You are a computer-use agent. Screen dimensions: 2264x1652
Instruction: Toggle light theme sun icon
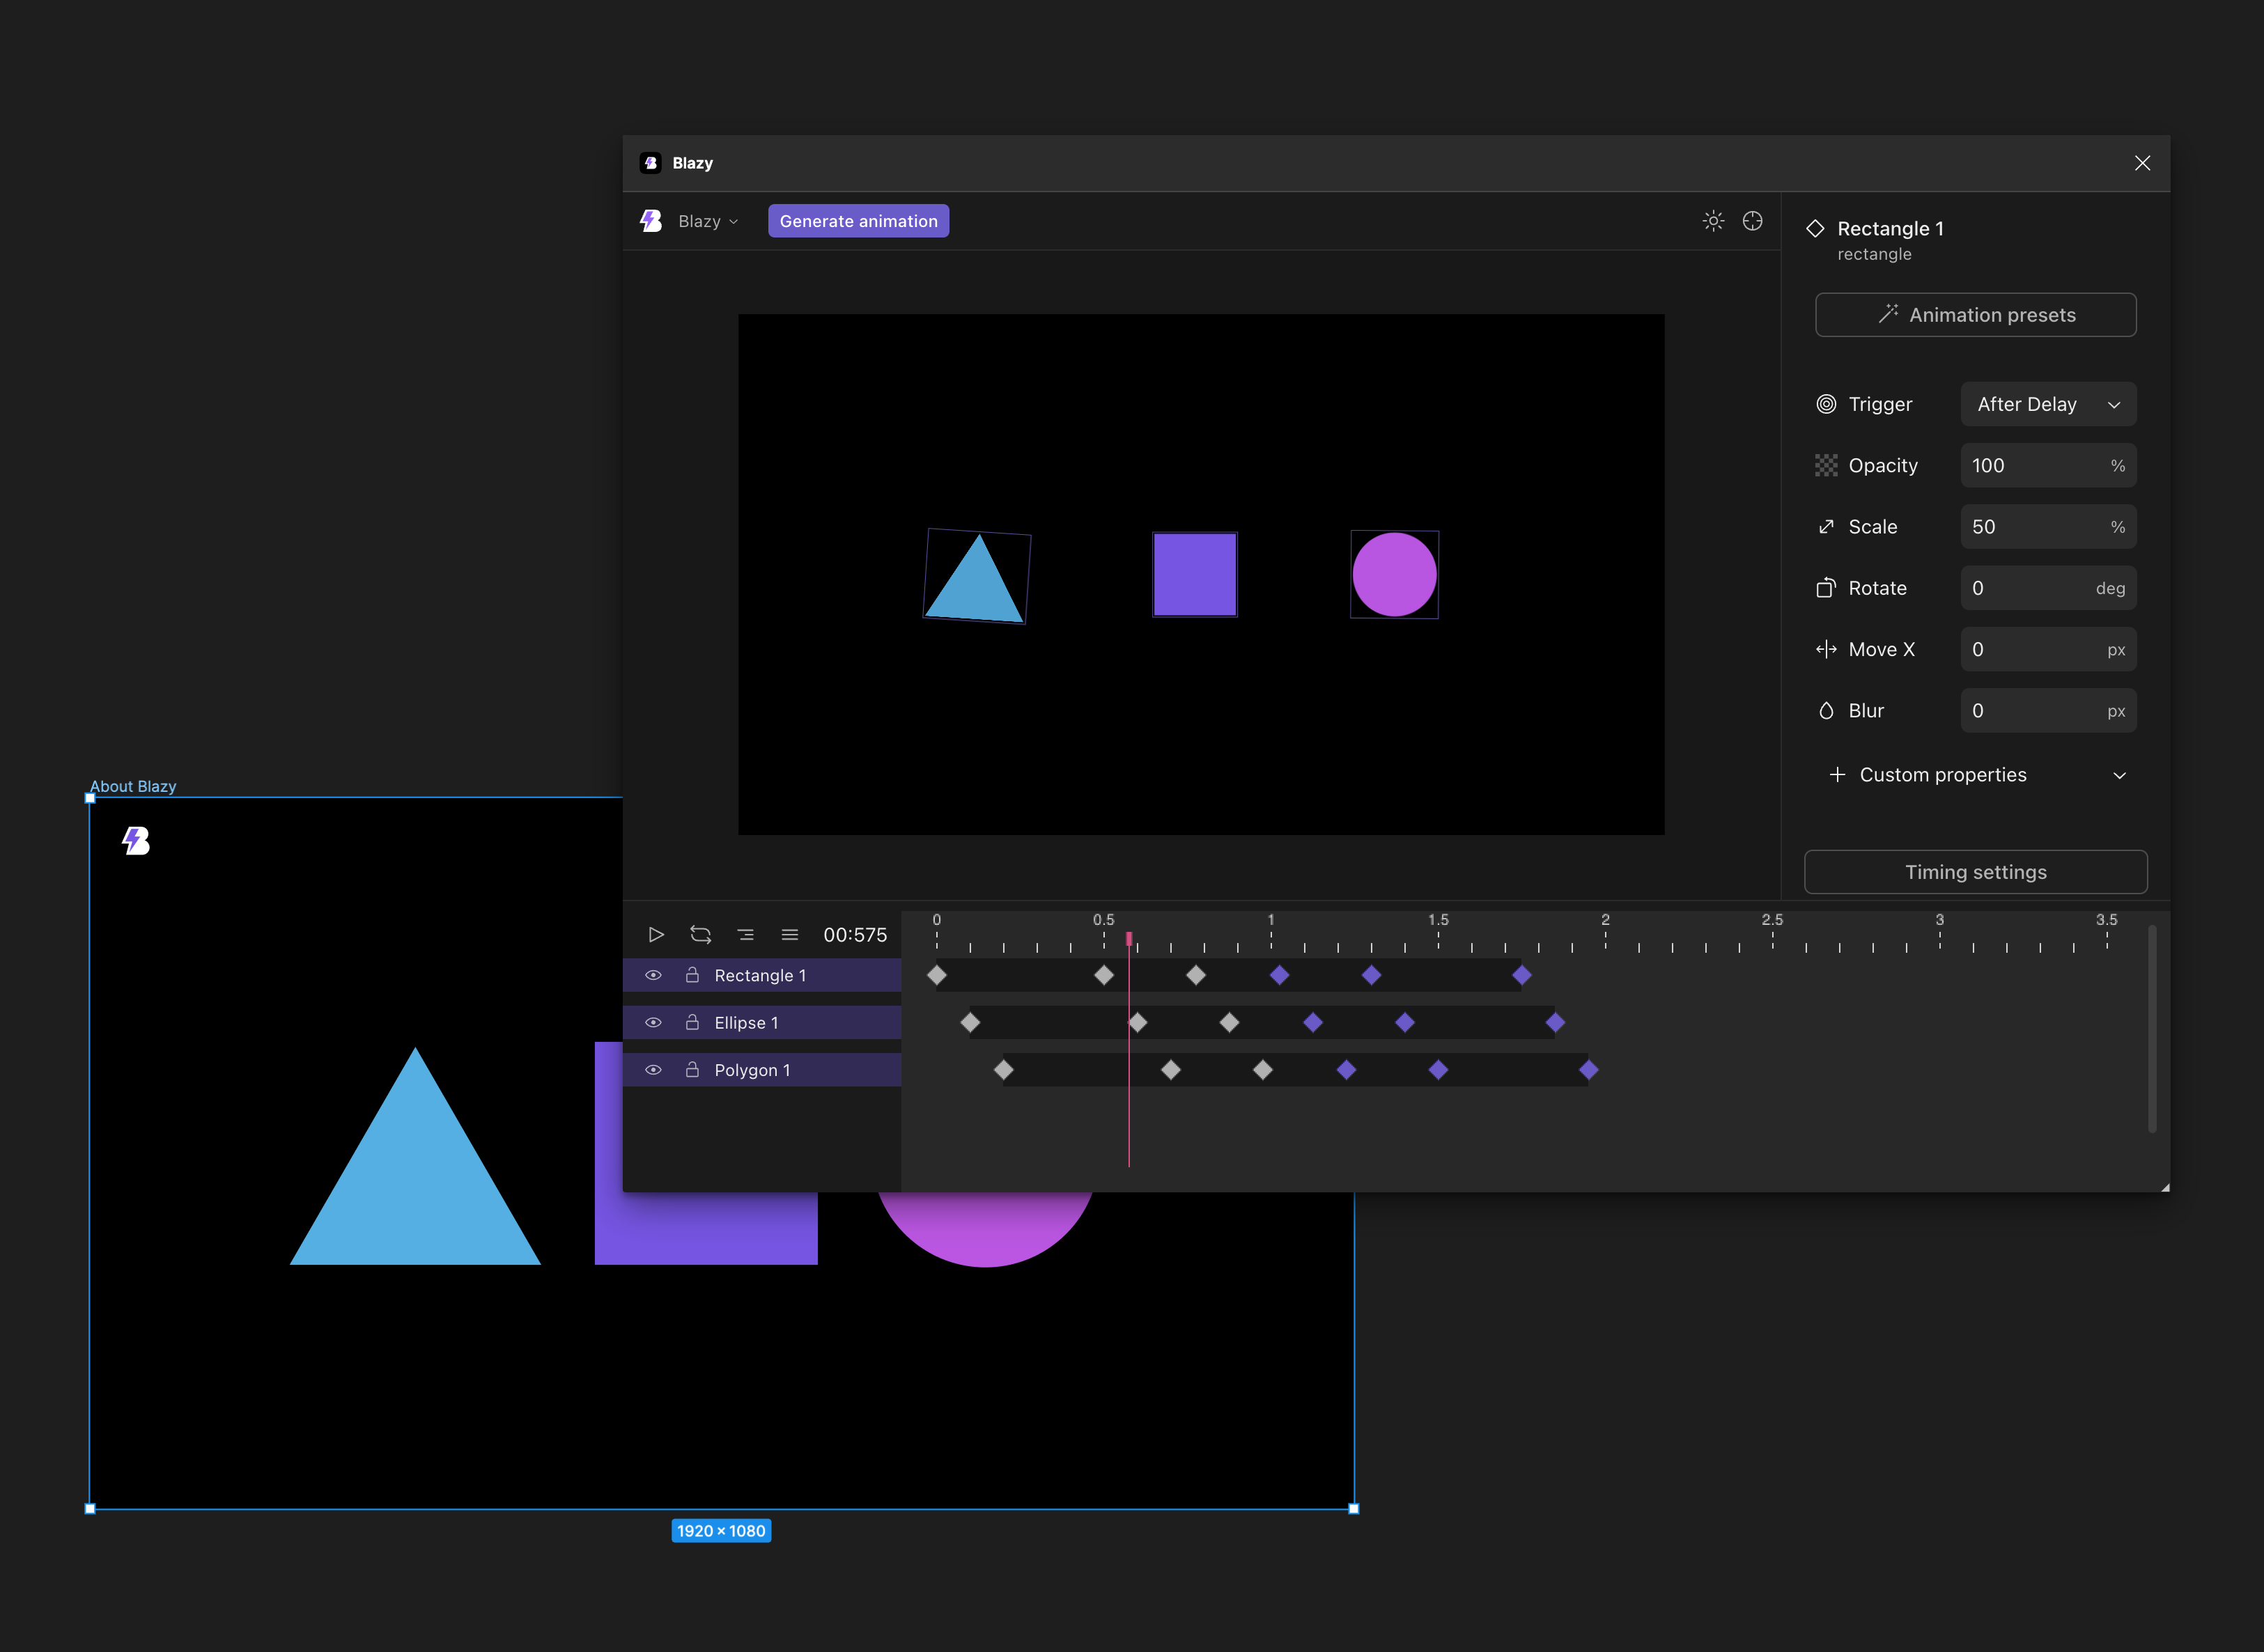click(1713, 221)
